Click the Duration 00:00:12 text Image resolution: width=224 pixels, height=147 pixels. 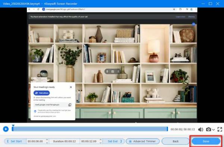point(64,141)
